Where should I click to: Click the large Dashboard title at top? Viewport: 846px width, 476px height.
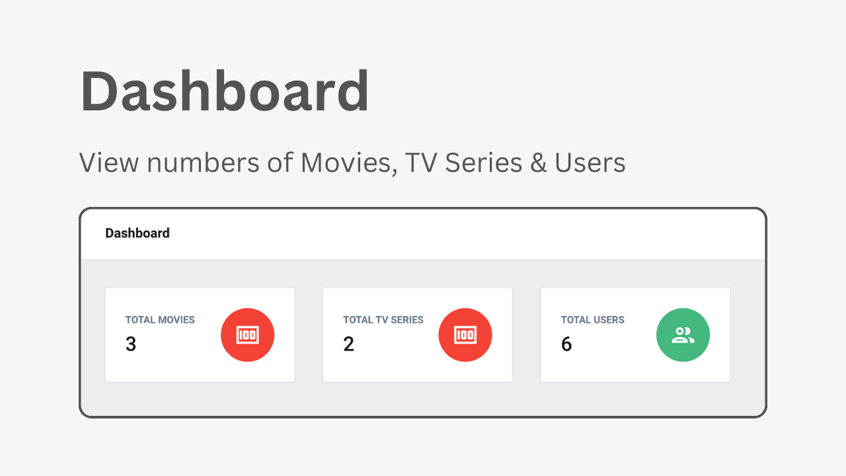pyautogui.click(x=225, y=91)
